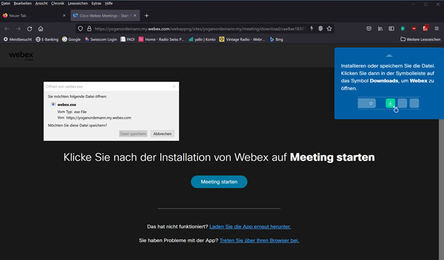This screenshot has height=260, width=444.
Task: Reload the current Webex page
Action: (x=29, y=29)
